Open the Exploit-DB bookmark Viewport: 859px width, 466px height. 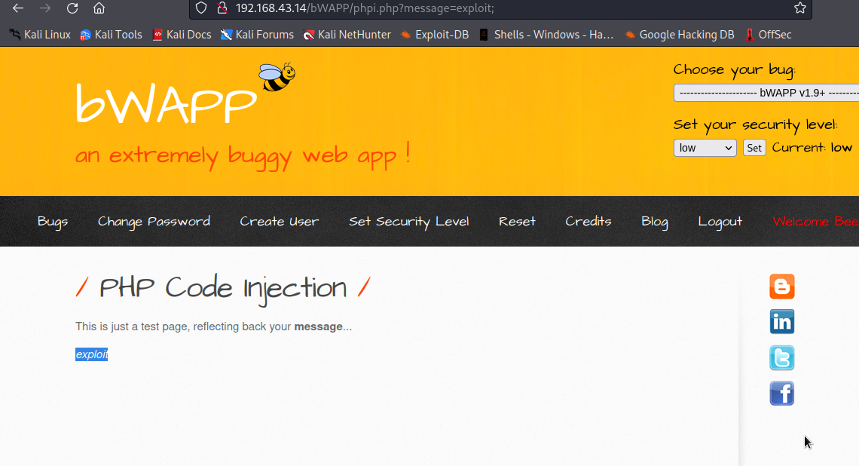click(435, 35)
